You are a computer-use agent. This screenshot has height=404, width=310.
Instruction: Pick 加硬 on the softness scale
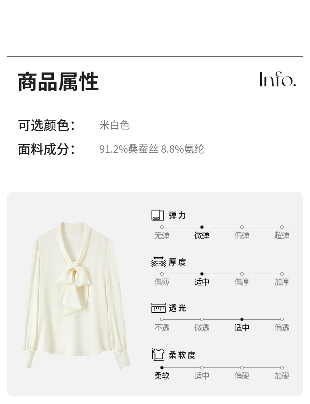click(x=282, y=367)
